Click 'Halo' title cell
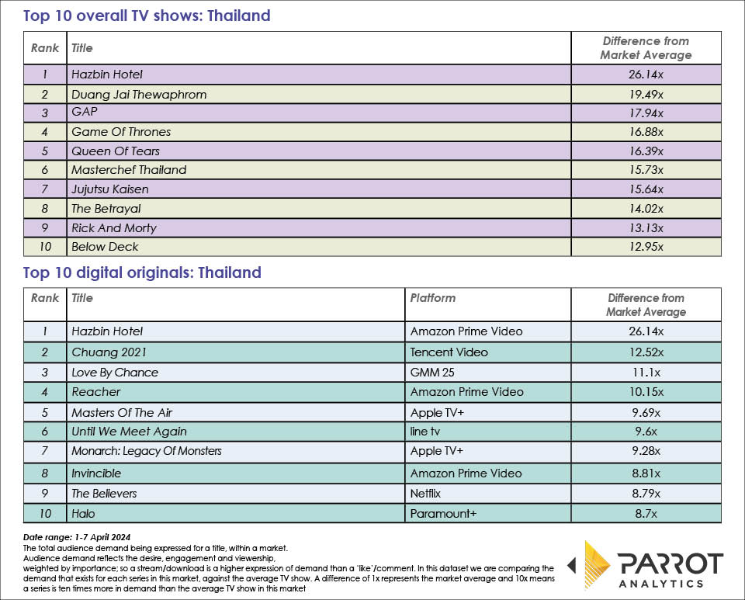This screenshot has height=600, width=745. click(236, 514)
